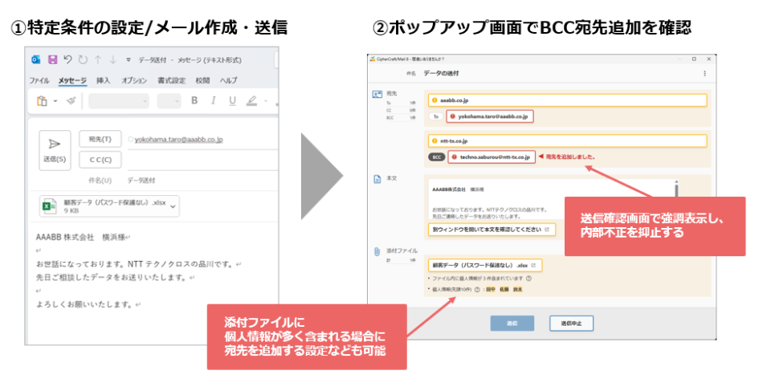Toggle Bold formatting
This screenshot has width=763, height=391.
tap(194, 100)
